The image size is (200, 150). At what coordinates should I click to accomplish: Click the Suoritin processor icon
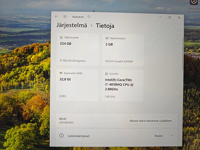click(106, 74)
